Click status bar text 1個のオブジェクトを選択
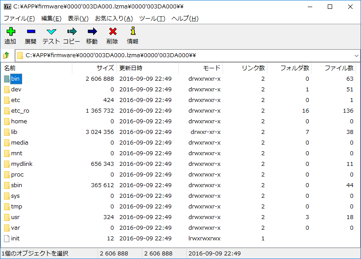361x259 pixels. pyautogui.click(x=35, y=254)
